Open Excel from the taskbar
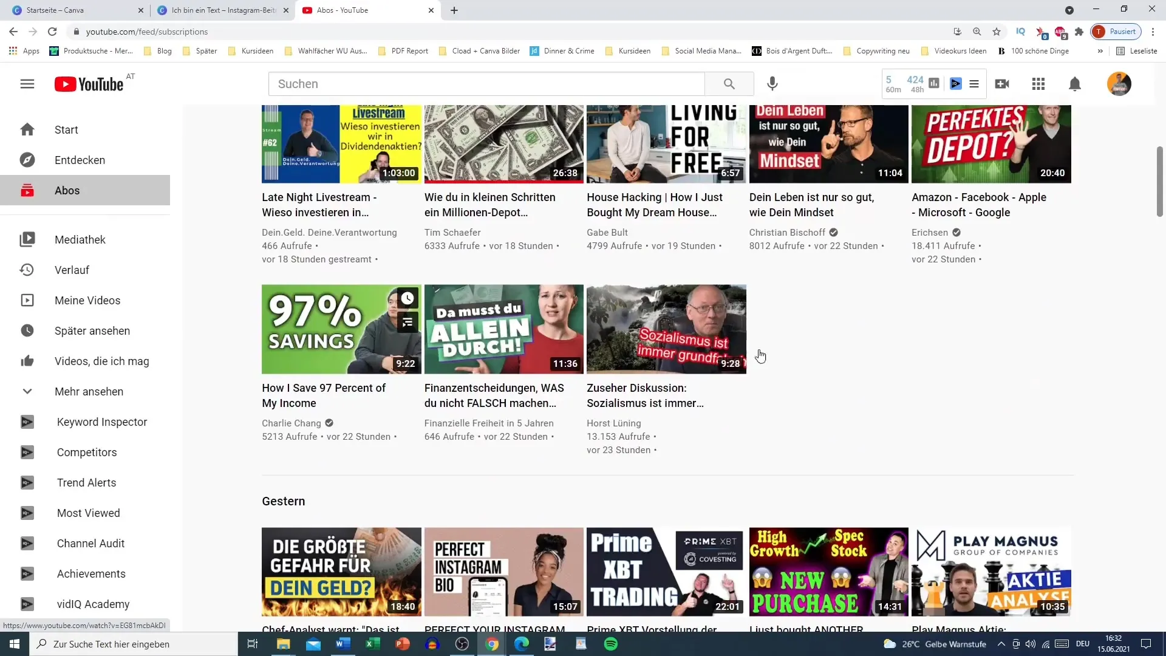 tap(373, 644)
